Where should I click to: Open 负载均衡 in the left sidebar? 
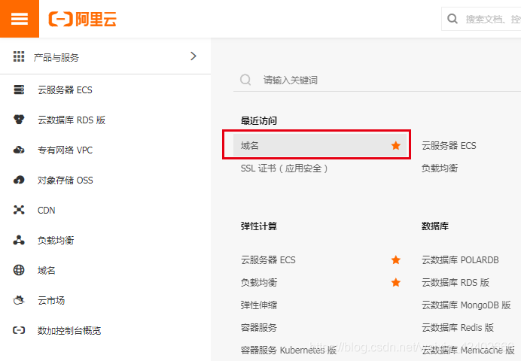[56, 240]
